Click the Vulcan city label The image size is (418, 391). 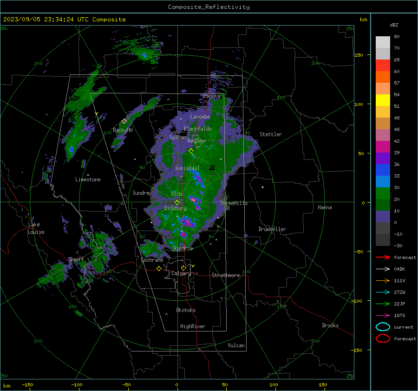pyautogui.click(x=236, y=345)
